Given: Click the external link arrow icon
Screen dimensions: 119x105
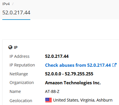Looking at the screenshot, I should (114, 65).
